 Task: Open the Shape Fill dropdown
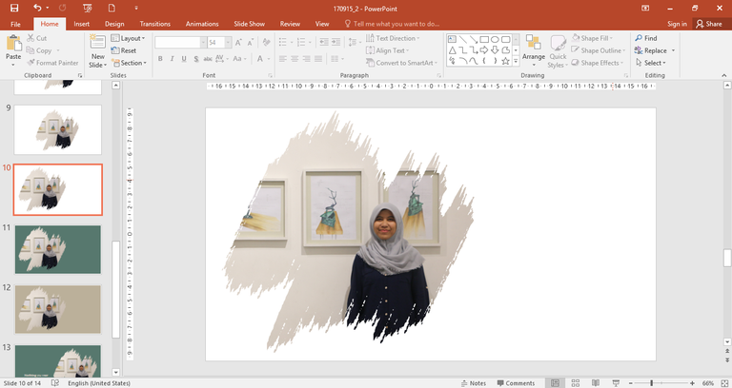(592, 38)
